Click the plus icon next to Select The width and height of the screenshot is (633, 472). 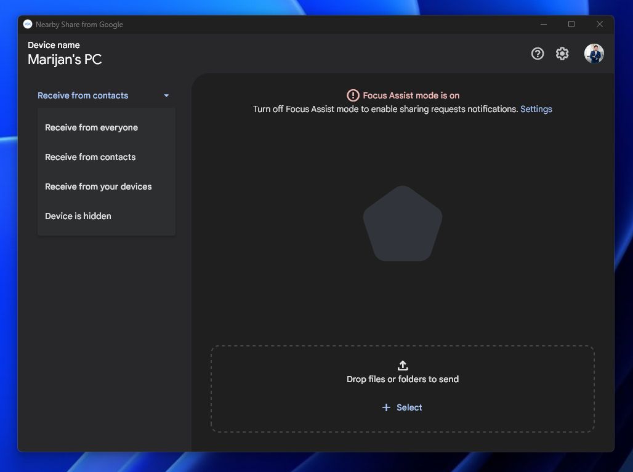386,407
